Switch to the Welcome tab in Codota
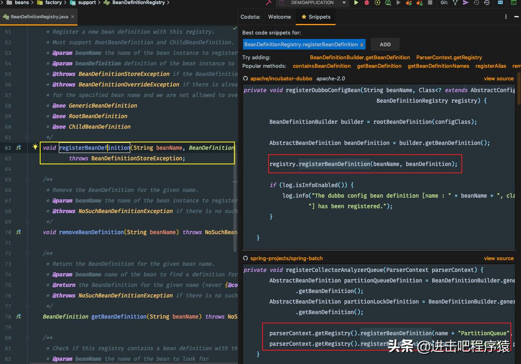This screenshot has height=364, width=521. click(x=279, y=17)
